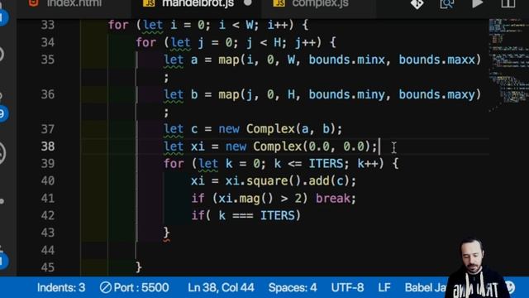Click line number 45 in the gutter
This screenshot has width=529, height=298.
[x=48, y=267]
